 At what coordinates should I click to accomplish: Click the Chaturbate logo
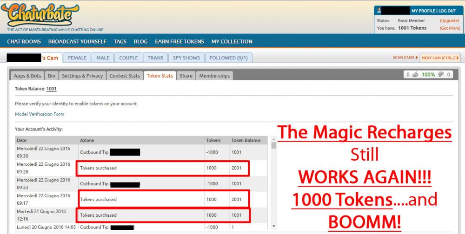coord(40,15)
